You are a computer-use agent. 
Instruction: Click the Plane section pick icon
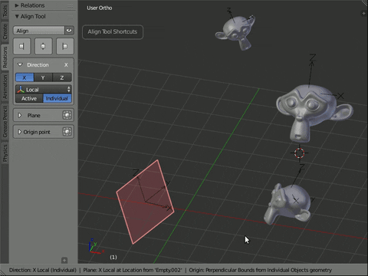tap(67, 115)
